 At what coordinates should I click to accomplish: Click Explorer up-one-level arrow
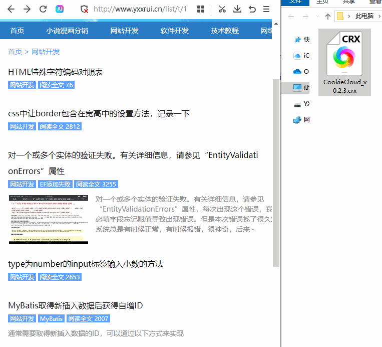click(x=328, y=17)
